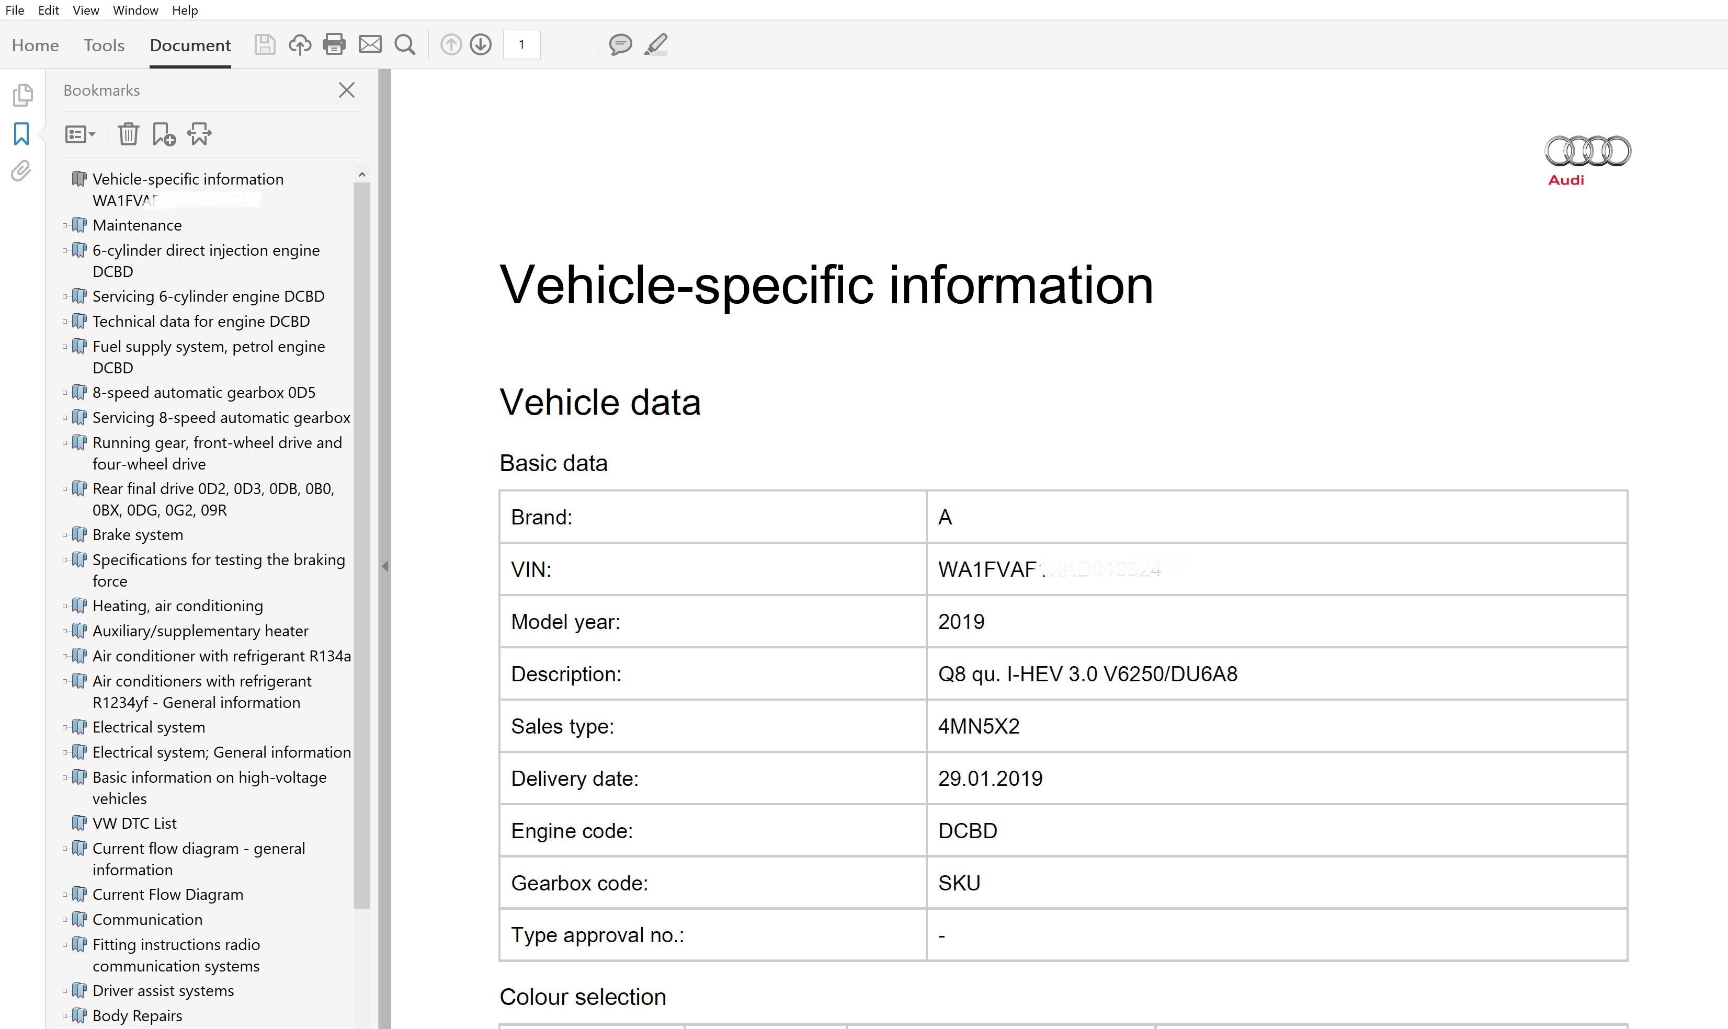
Task: Add a new bookmark icon
Action: tap(164, 134)
